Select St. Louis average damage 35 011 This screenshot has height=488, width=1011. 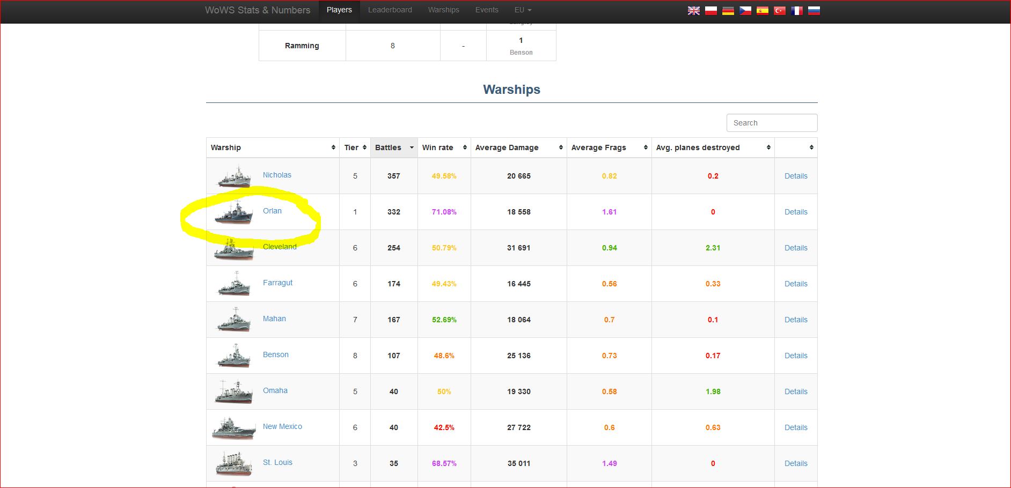tap(518, 463)
